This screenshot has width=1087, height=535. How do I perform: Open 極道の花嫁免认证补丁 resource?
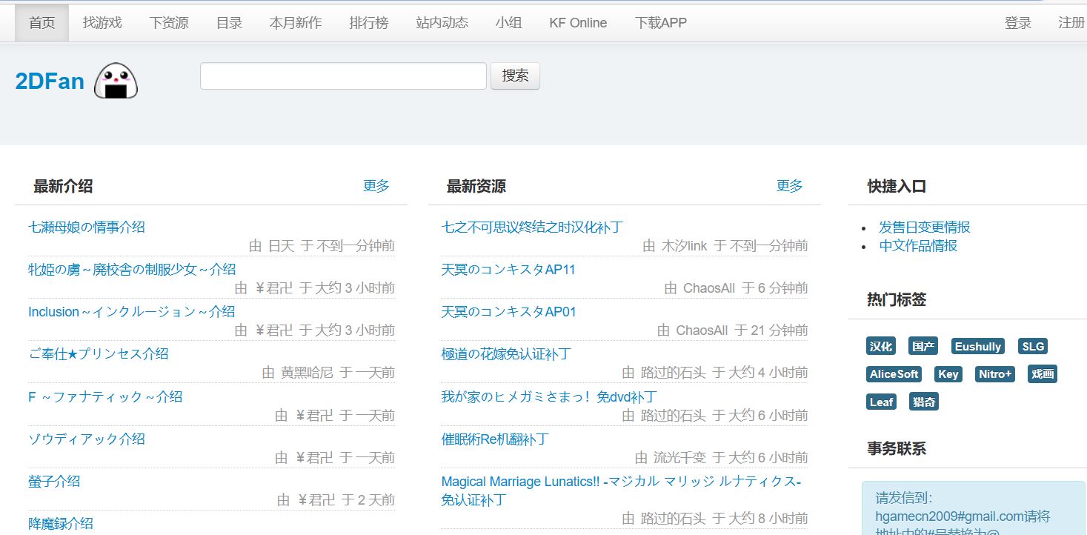[506, 354]
